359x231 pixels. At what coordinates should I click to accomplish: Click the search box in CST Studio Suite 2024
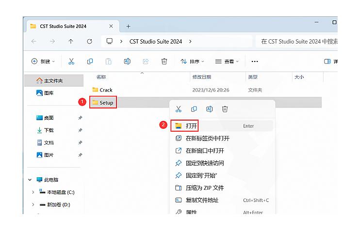[296, 41]
